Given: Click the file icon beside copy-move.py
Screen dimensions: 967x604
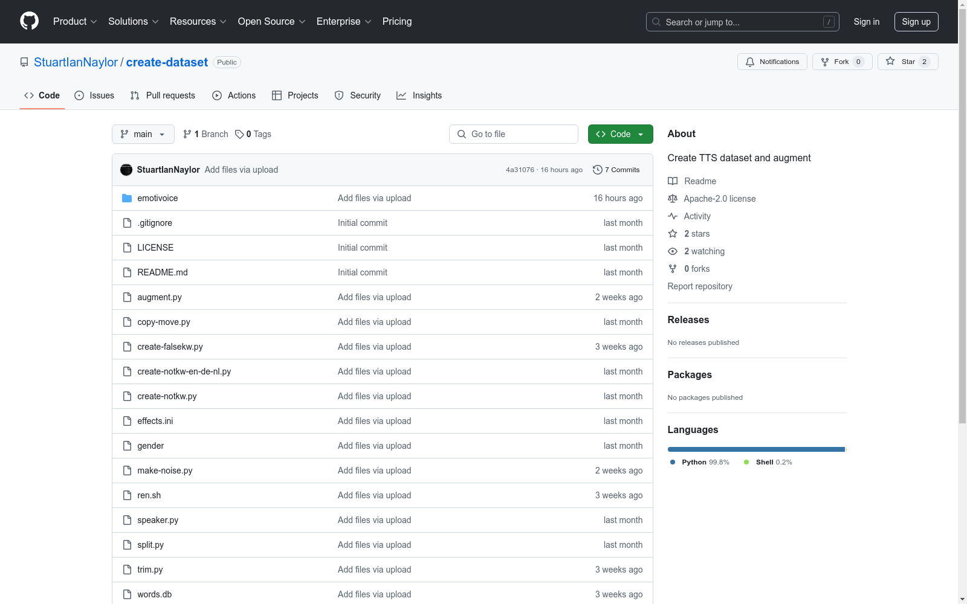Looking at the screenshot, I should tap(127, 322).
